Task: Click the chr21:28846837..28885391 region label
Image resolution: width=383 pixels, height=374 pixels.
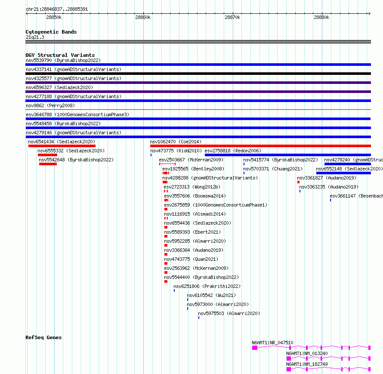Action: (57, 9)
